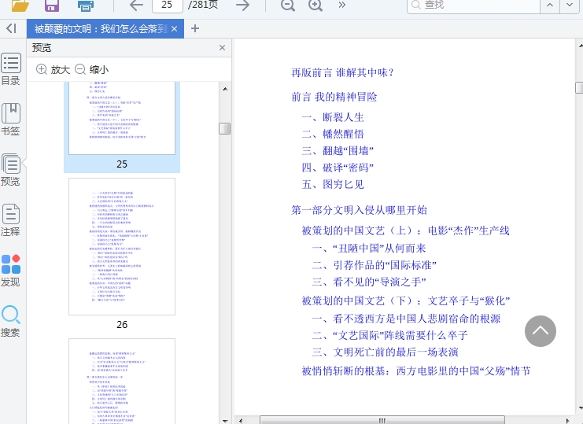Open link 二、引荐作品的“国际标准”
Image resolution: width=583 pixels, height=424 pixels.
point(374,265)
